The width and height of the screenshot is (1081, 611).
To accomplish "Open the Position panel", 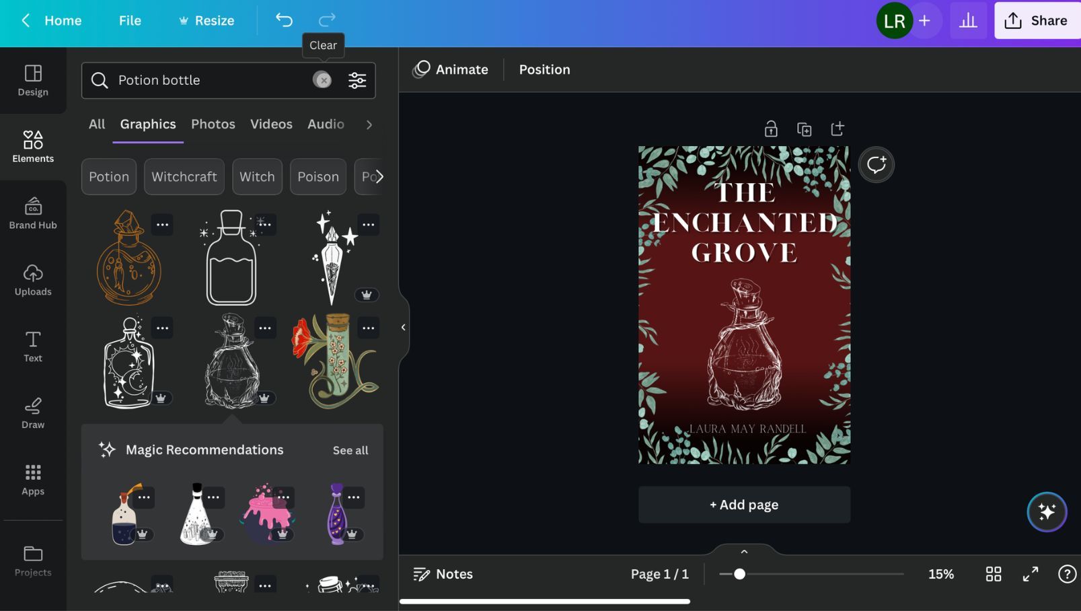I will pyautogui.click(x=544, y=69).
